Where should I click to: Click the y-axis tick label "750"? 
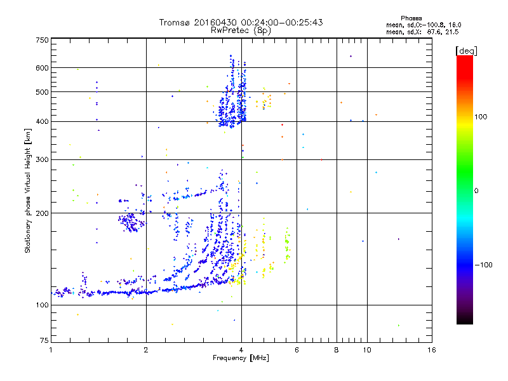click(42, 40)
